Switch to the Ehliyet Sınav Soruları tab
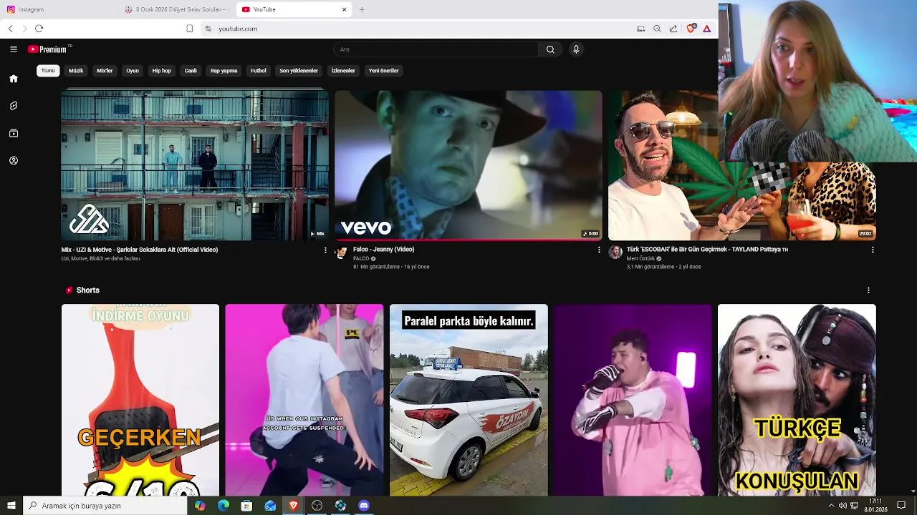The image size is (917, 515). point(177,9)
